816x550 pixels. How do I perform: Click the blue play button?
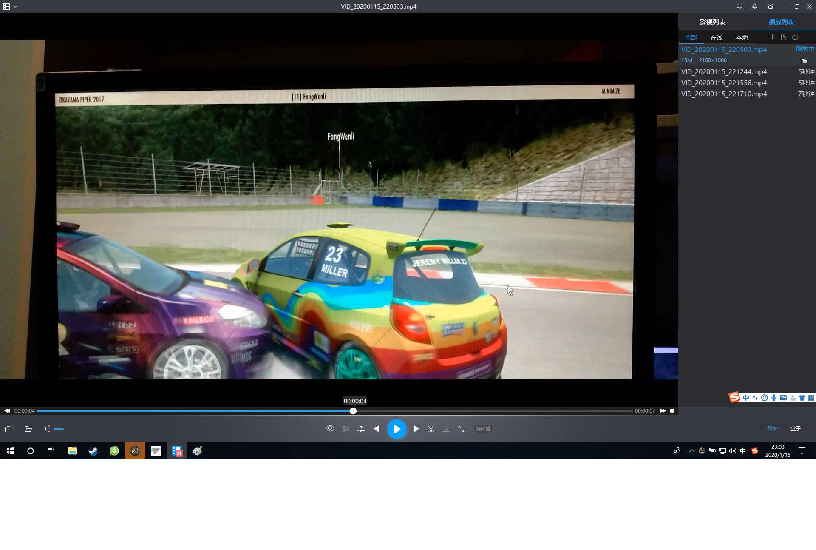click(x=397, y=429)
